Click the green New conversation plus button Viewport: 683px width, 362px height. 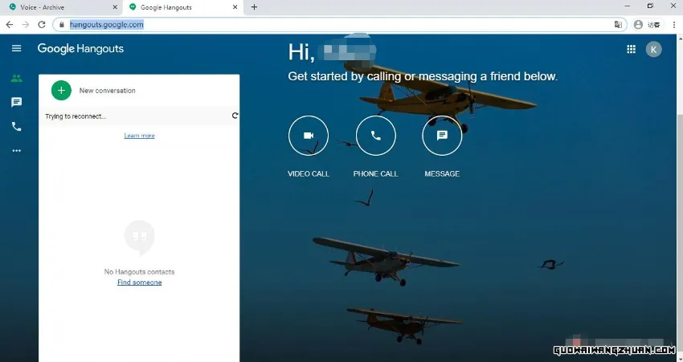[x=61, y=91]
